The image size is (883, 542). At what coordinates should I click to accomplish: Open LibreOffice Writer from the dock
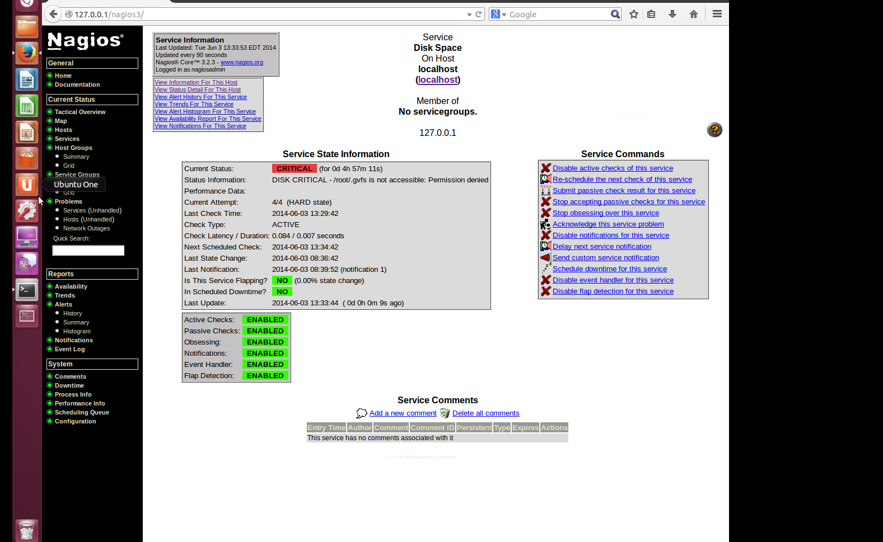pyautogui.click(x=26, y=79)
